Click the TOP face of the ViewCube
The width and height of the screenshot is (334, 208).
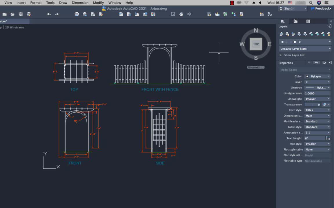pyautogui.click(x=256, y=44)
